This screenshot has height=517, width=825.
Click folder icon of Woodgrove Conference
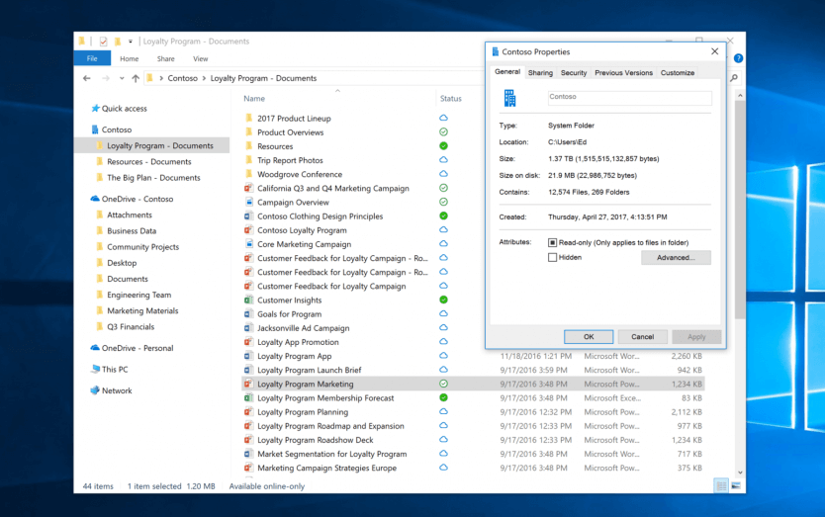pyautogui.click(x=248, y=174)
